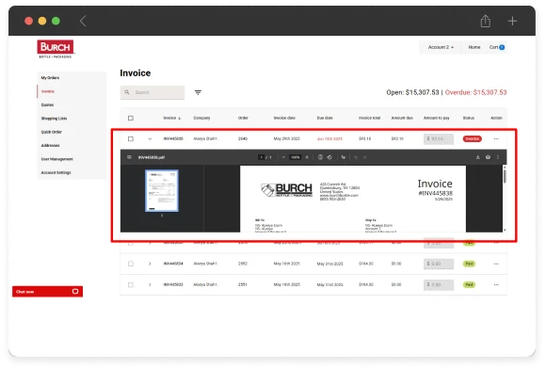Open action menu for invoice INV445833

coord(496,285)
